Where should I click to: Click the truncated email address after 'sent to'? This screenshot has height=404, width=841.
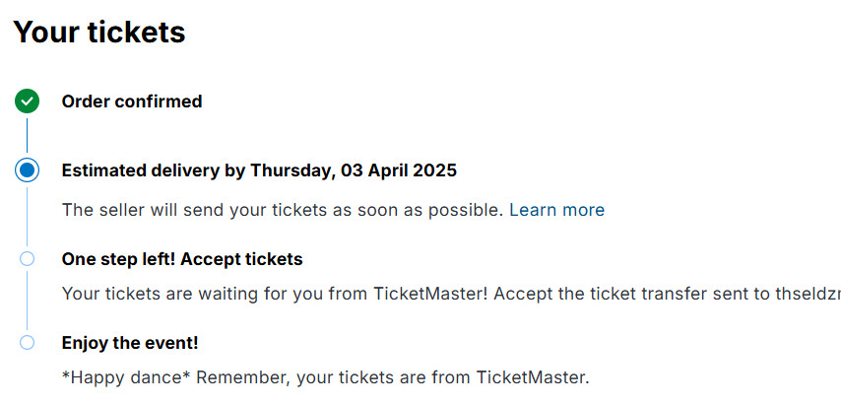point(808,294)
